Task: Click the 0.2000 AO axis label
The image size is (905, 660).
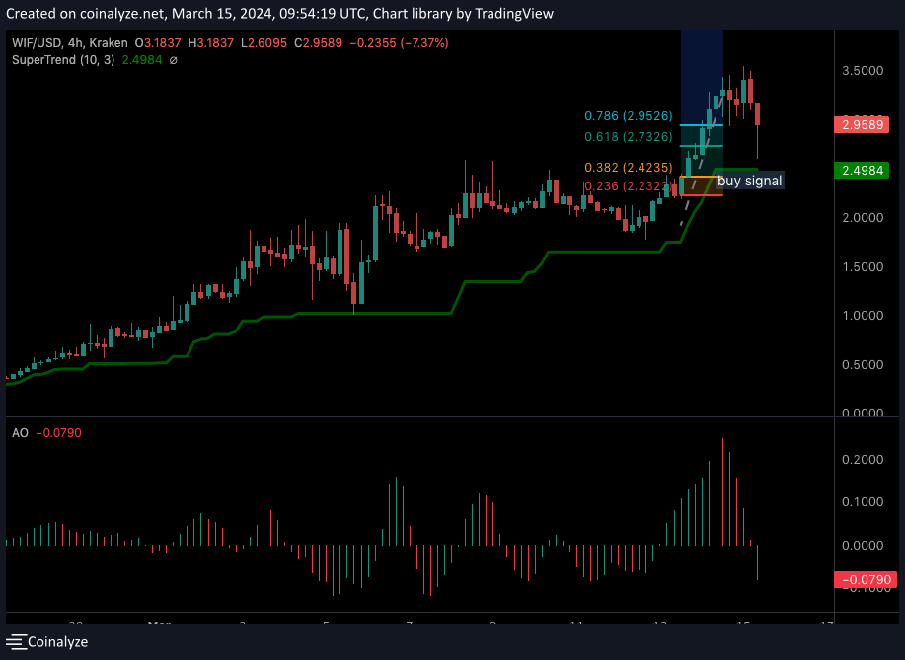Action: point(863,459)
